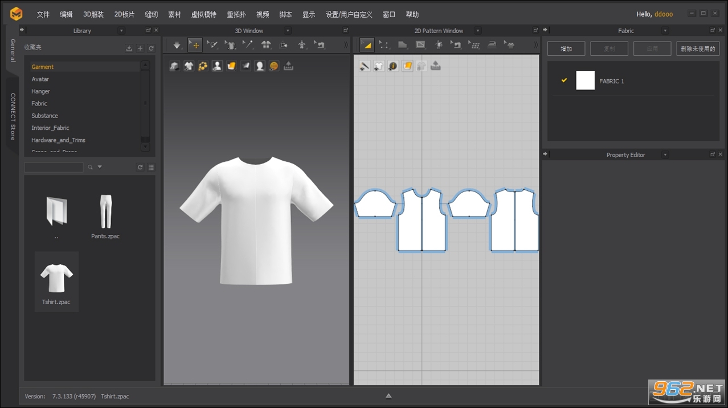Open the 2D Pattern Window dropdown arrow
This screenshot has width=728, height=408.
click(x=477, y=31)
